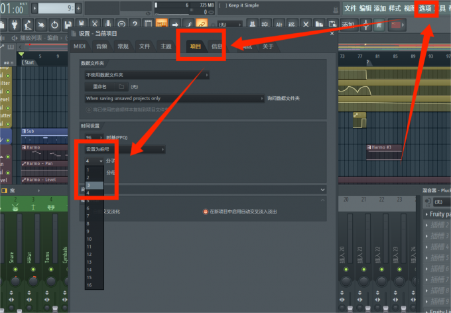Toggle 在新项目中启用自动交叉淡入淡出 switch
The width and height of the screenshot is (451, 313).
coord(206,212)
